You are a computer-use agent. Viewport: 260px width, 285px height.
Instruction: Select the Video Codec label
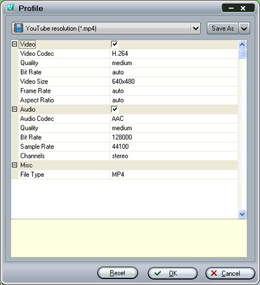pos(37,53)
